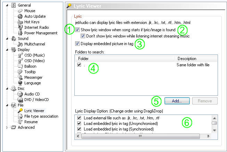Select Power Management label in tree

coord(41,33)
